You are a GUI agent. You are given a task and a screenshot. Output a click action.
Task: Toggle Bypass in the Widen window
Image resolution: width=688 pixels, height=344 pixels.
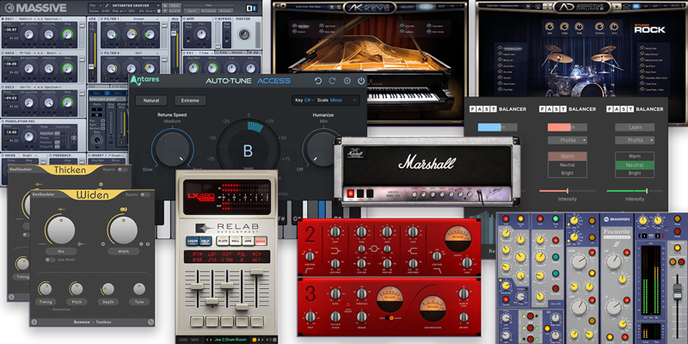click(146, 194)
